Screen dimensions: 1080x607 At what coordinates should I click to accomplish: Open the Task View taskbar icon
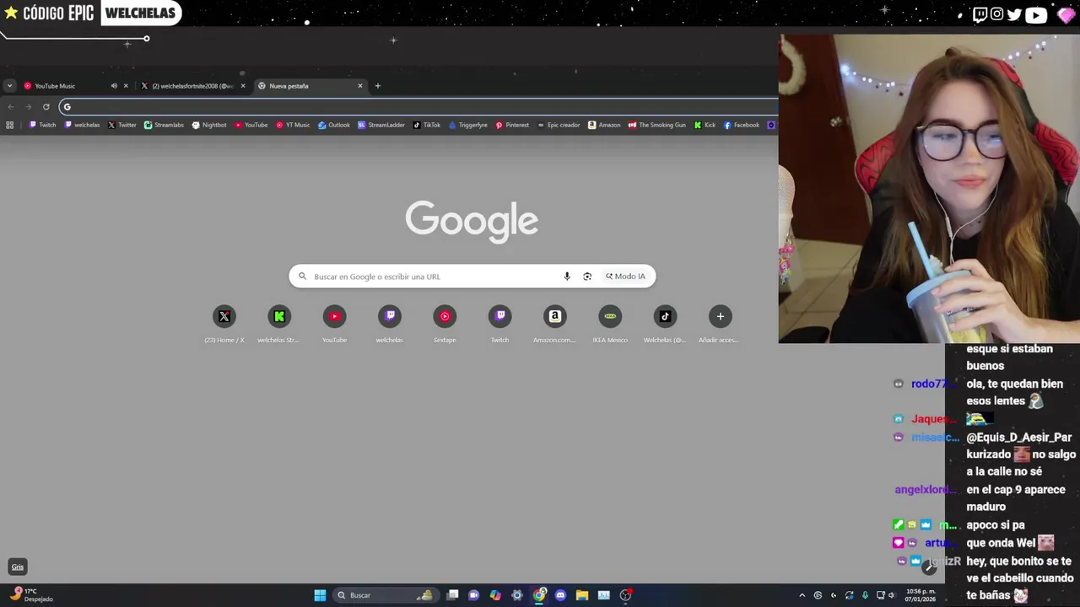pos(452,595)
